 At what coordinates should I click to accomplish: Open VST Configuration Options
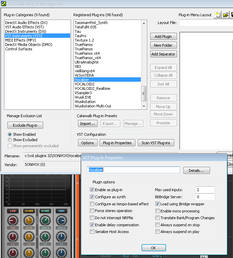(x=87, y=143)
